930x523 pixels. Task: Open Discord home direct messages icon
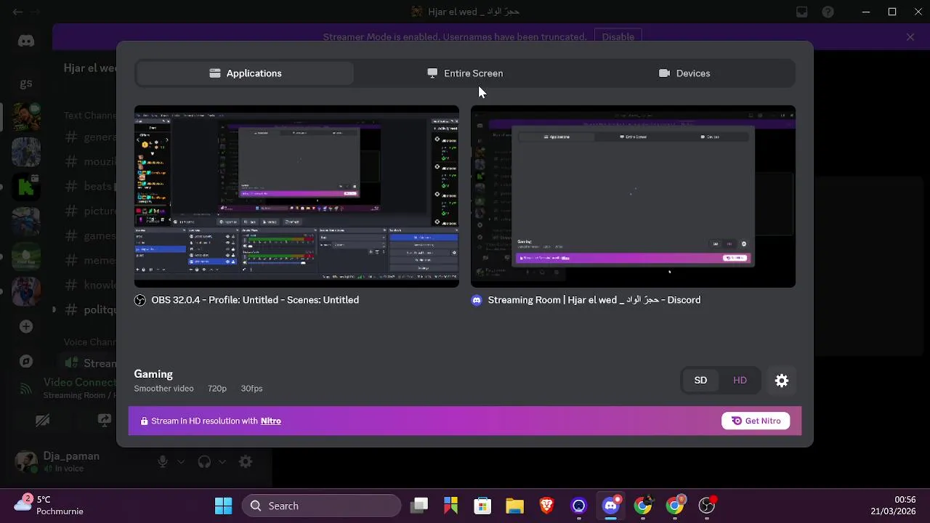[x=26, y=41]
